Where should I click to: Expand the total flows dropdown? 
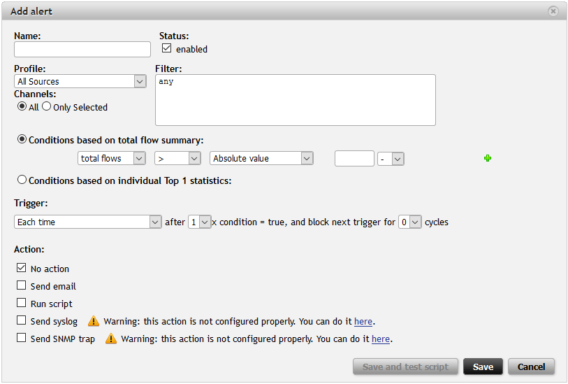coord(111,159)
